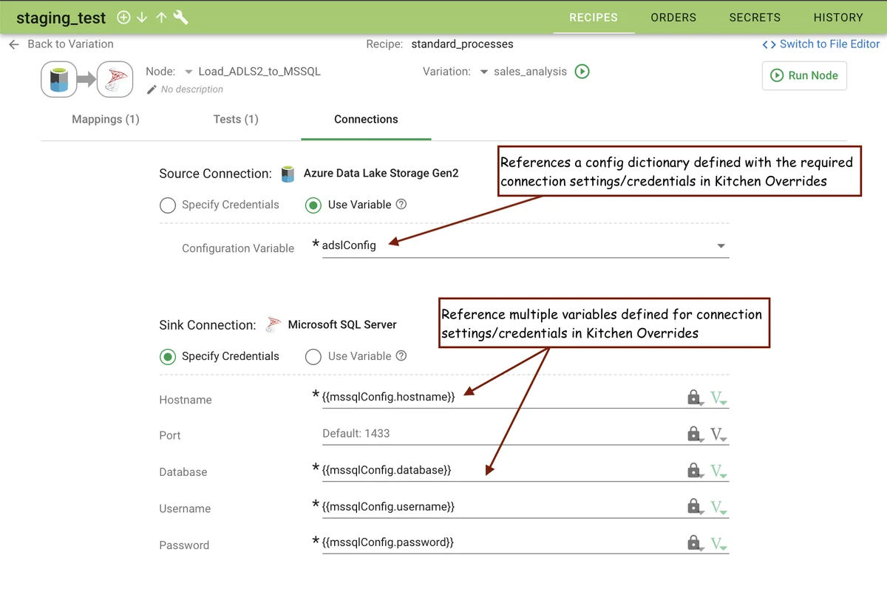Viewport: 887px width, 603px height.
Task: Click the add (plus) icon beside staging_test
Action: pyautogui.click(x=123, y=18)
